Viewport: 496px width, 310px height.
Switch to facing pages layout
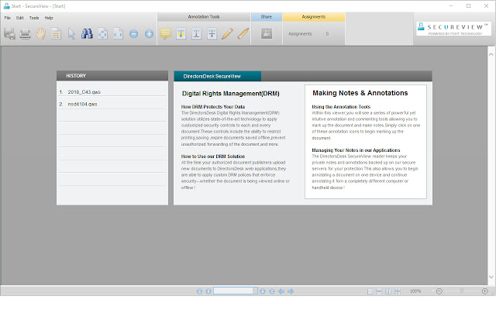(x=388, y=291)
